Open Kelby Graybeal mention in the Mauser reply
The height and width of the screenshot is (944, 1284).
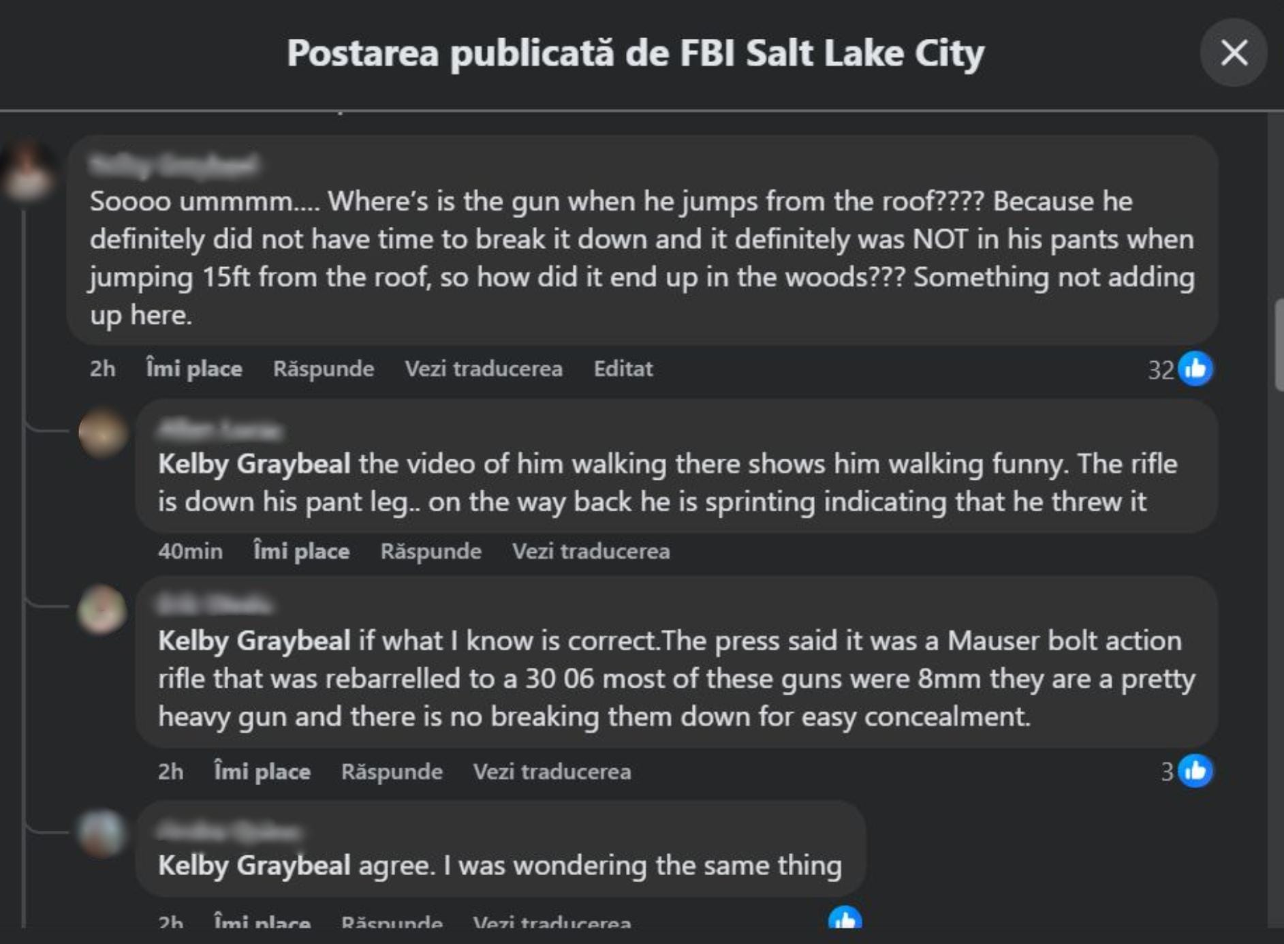(x=254, y=641)
